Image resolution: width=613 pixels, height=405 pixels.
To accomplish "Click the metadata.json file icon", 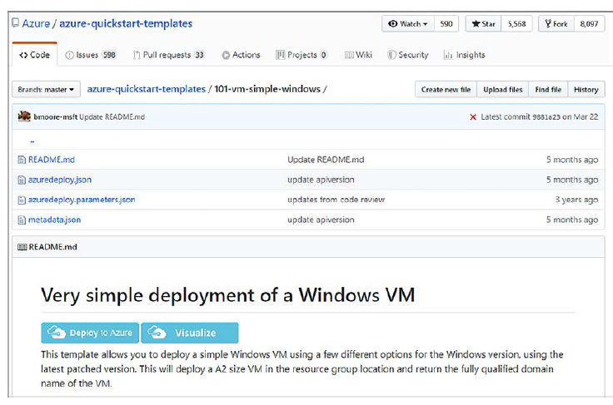I will [22, 220].
